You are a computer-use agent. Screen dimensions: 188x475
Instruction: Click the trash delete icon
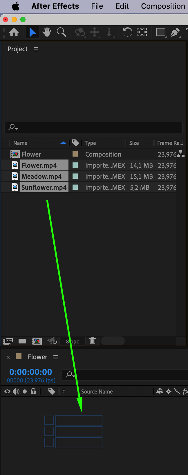[93, 341]
